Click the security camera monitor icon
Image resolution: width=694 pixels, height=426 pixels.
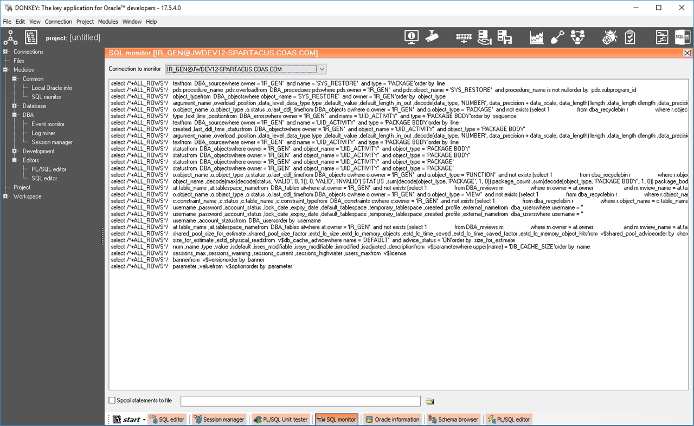[x=432, y=37]
